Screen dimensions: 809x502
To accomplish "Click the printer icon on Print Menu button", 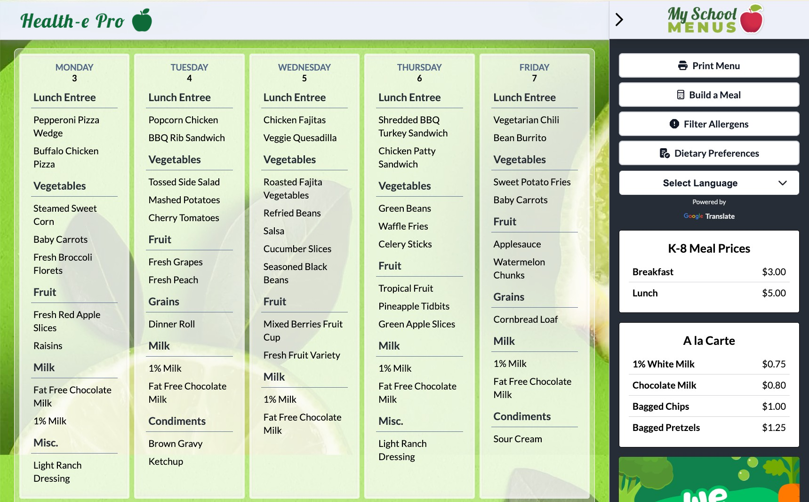I will (x=682, y=66).
